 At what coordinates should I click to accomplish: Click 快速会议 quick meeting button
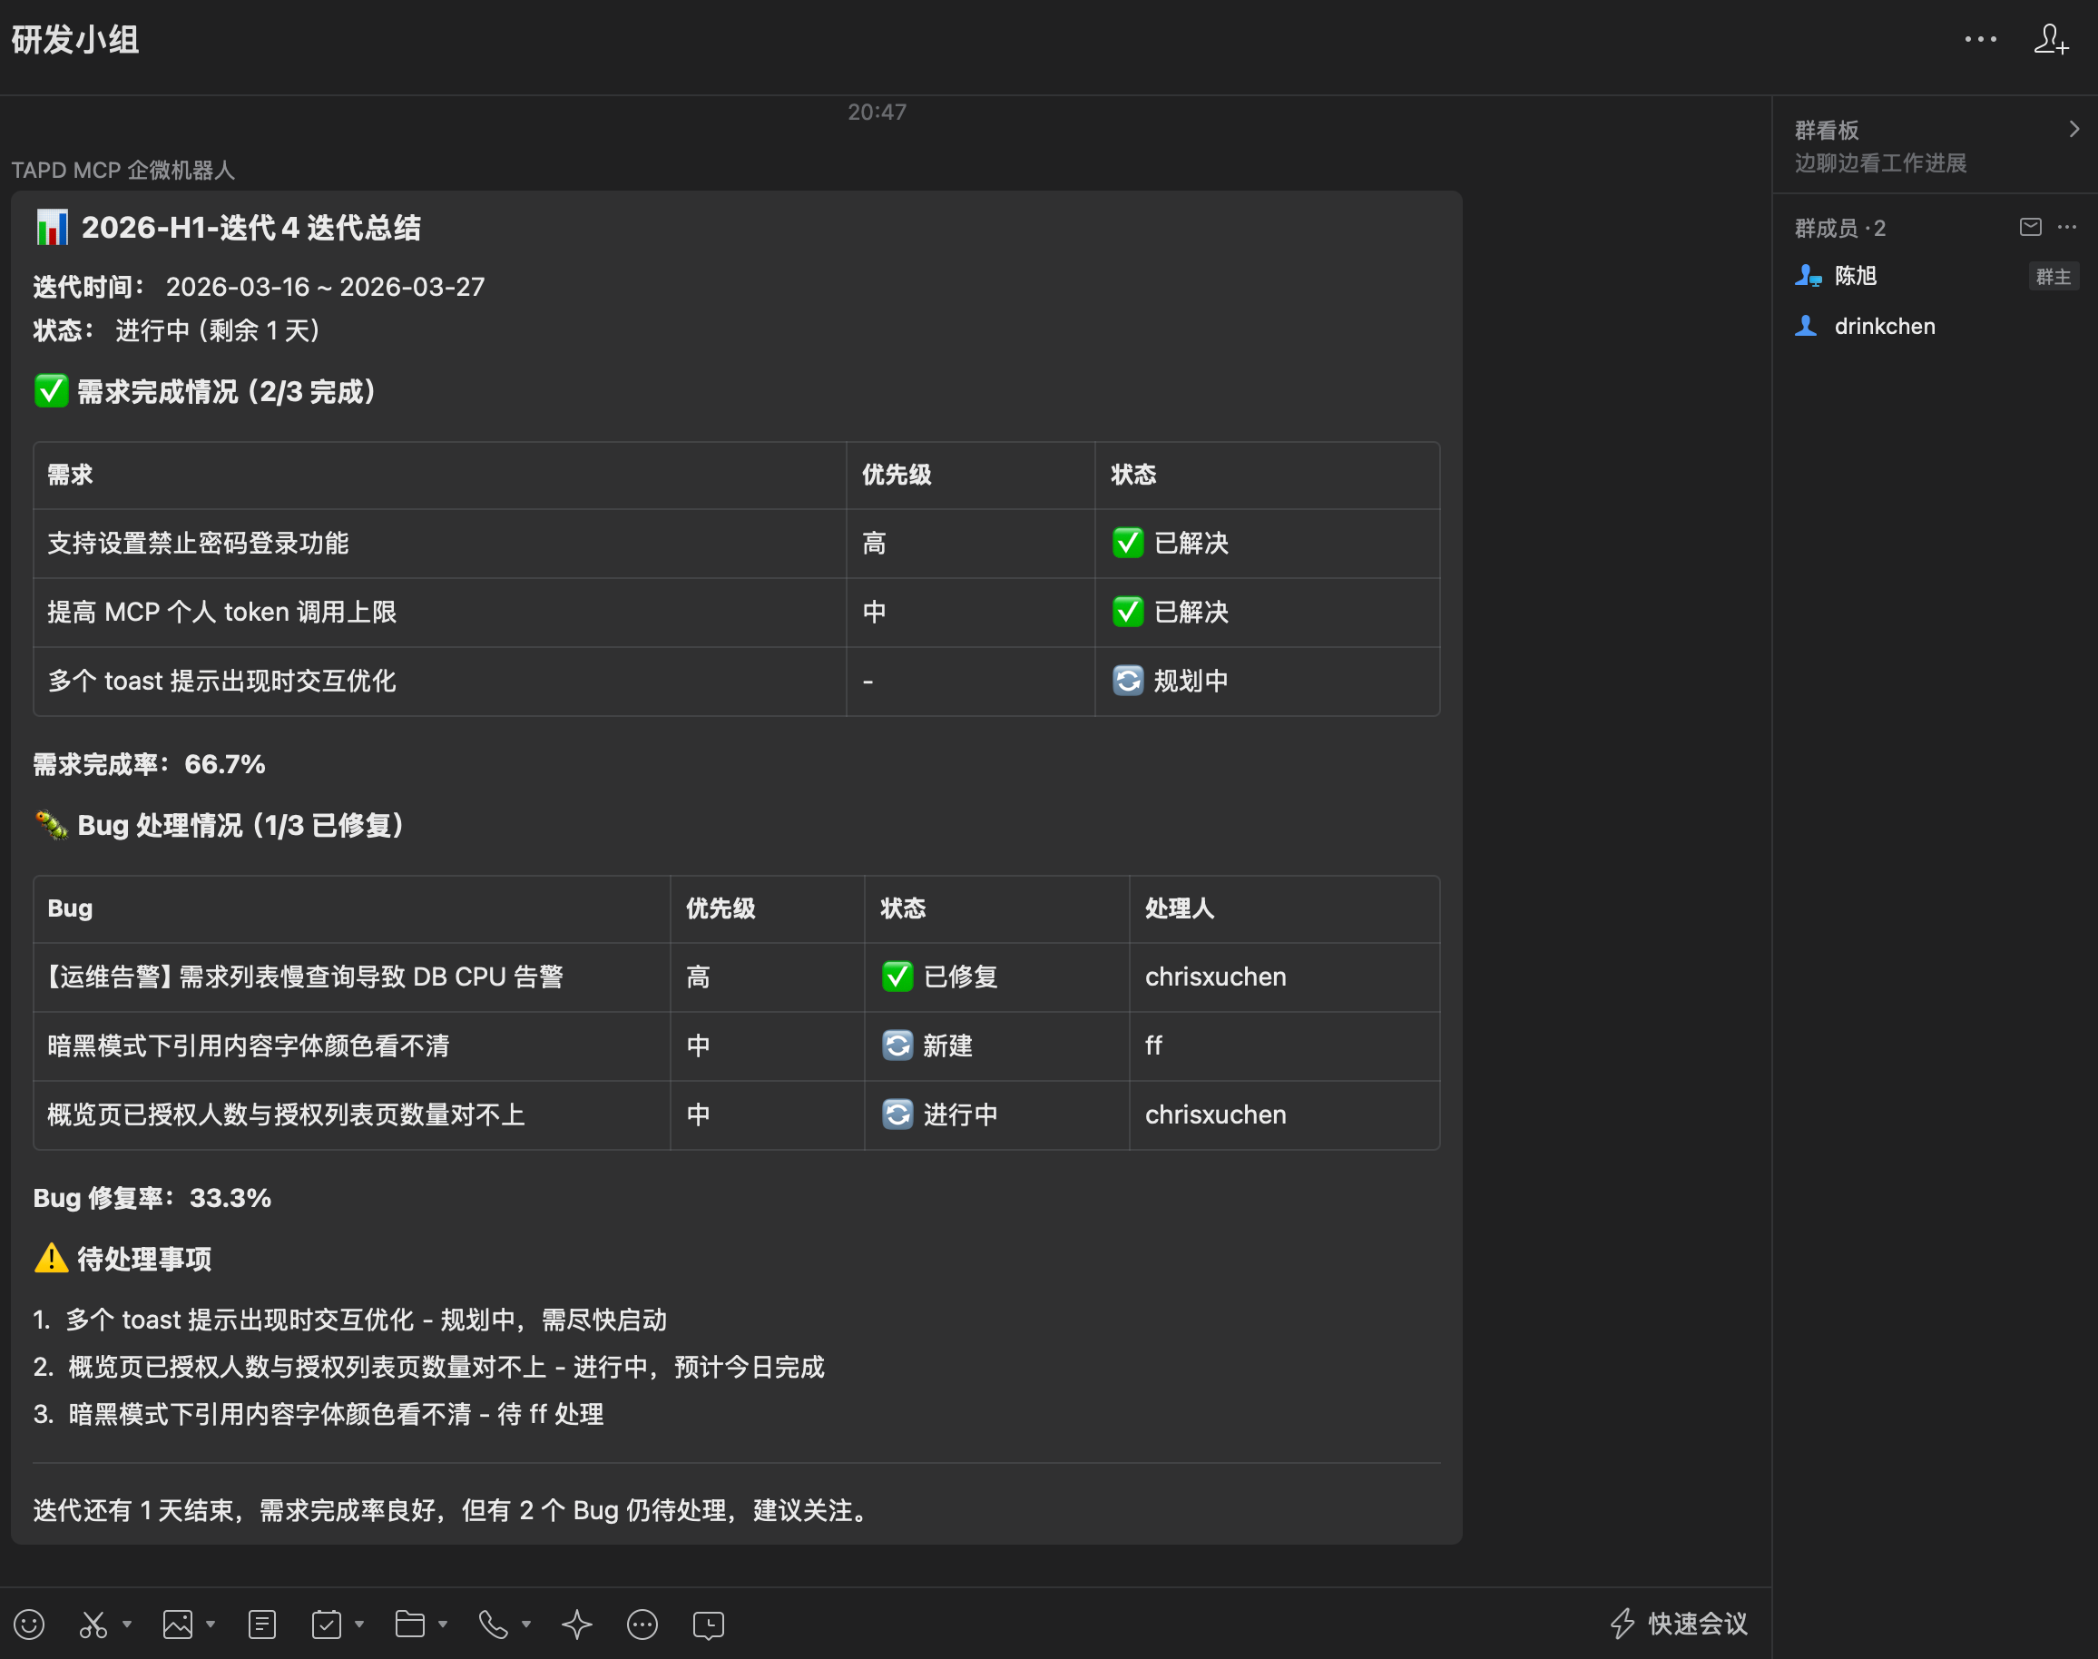click(1680, 1624)
